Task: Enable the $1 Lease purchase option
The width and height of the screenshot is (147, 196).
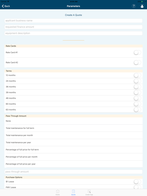Action: pyautogui.click(x=137, y=182)
